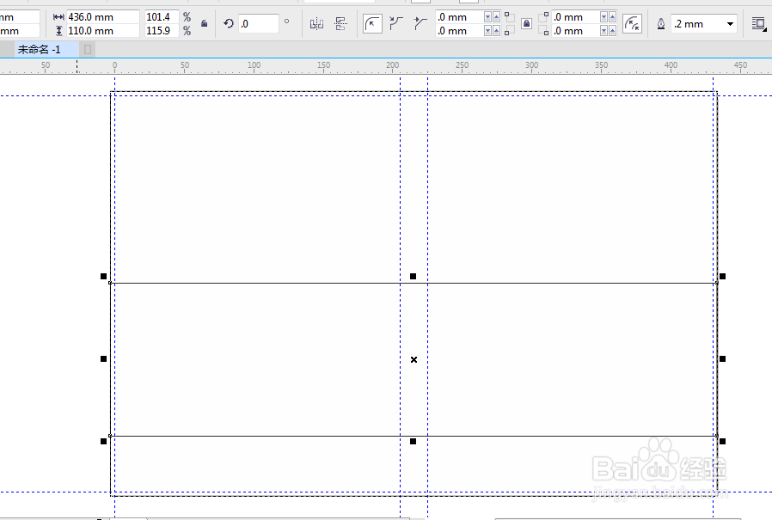
Task: Decrease the bottom-right corner radius value
Action: tap(604, 31)
